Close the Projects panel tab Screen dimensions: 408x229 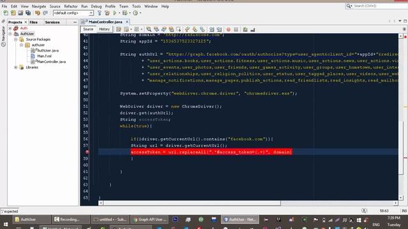tap(25, 22)
